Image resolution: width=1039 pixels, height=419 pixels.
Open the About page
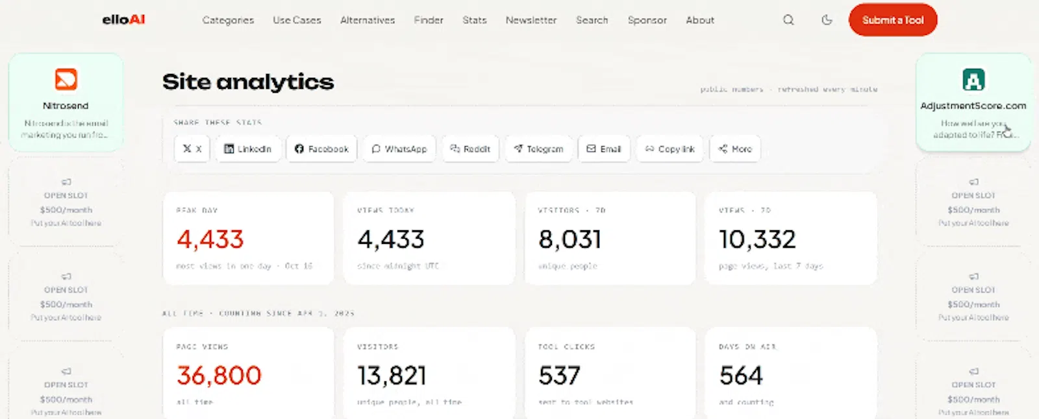700,20
